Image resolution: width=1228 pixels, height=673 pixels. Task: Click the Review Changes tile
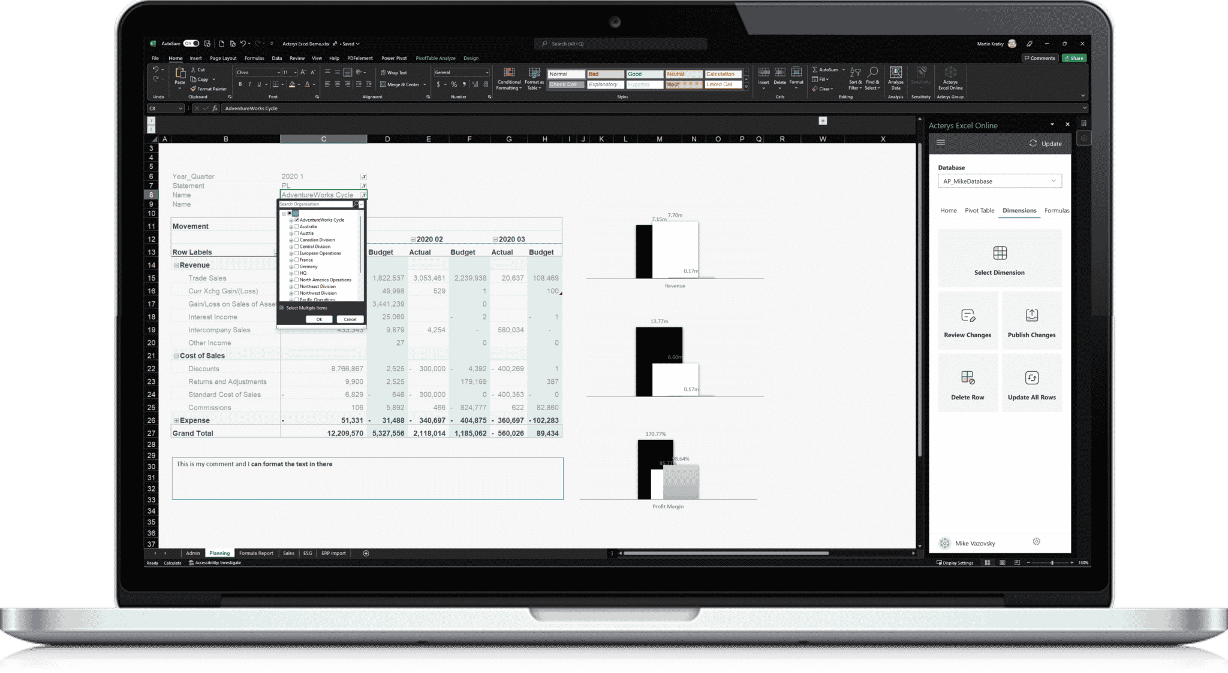(x=967, y=322)
